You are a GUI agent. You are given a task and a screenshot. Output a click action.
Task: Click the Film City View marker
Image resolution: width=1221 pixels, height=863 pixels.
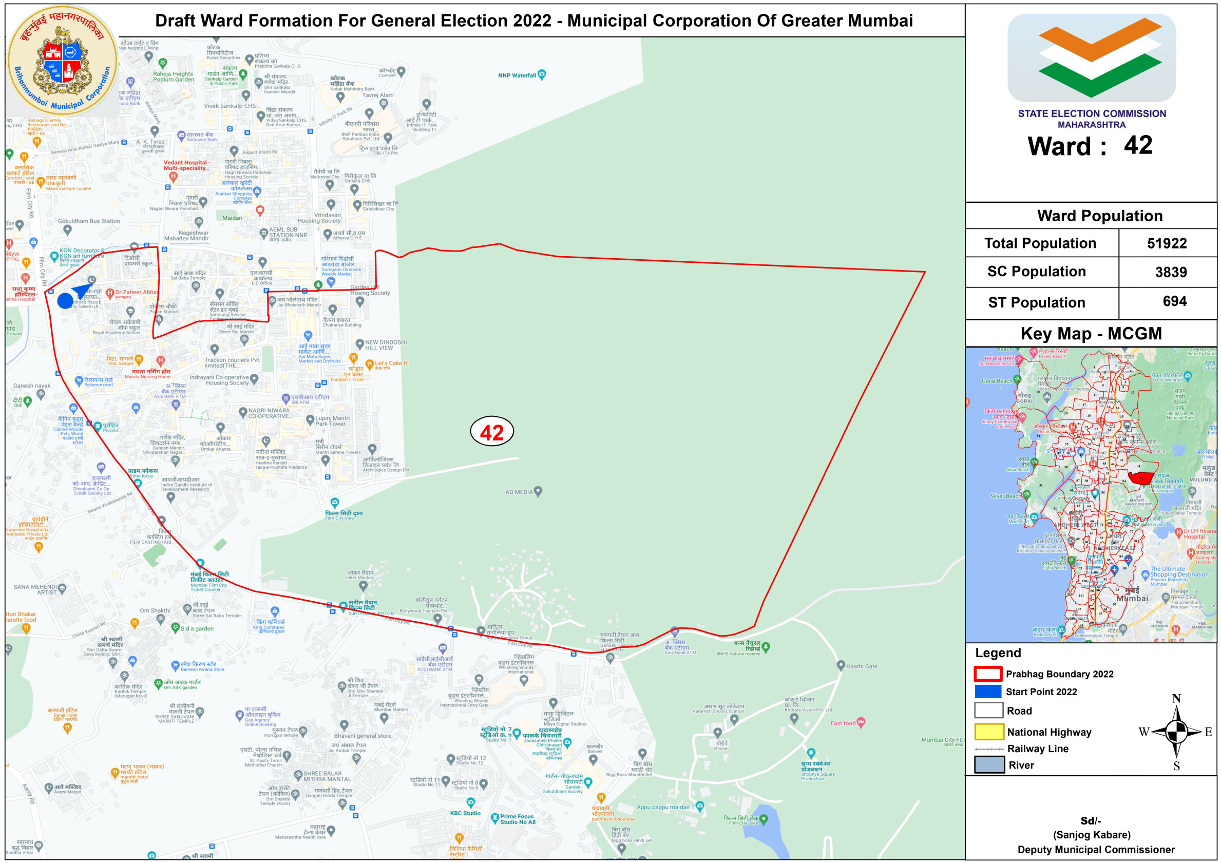[334, 503]
